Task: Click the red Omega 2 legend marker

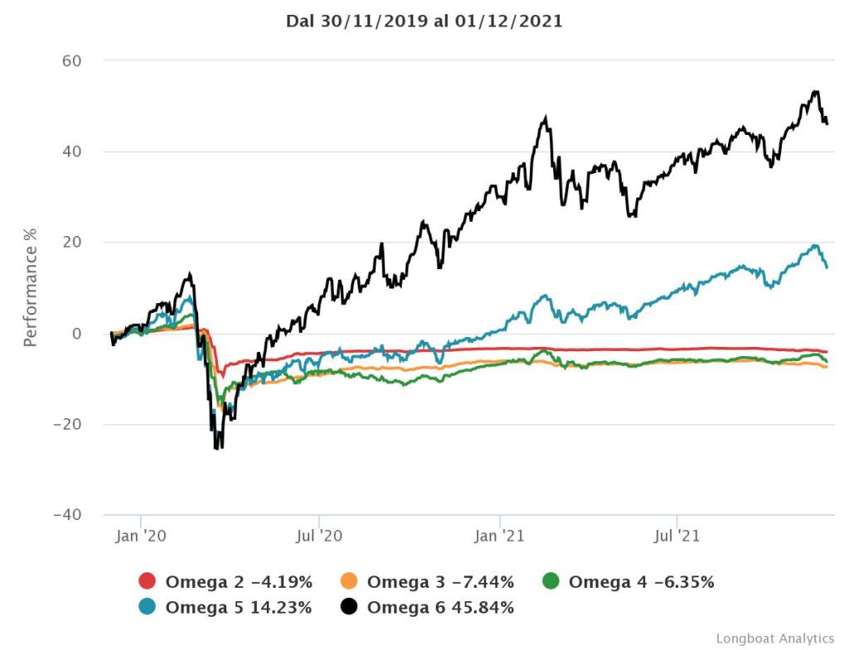Action: (148, 582)
